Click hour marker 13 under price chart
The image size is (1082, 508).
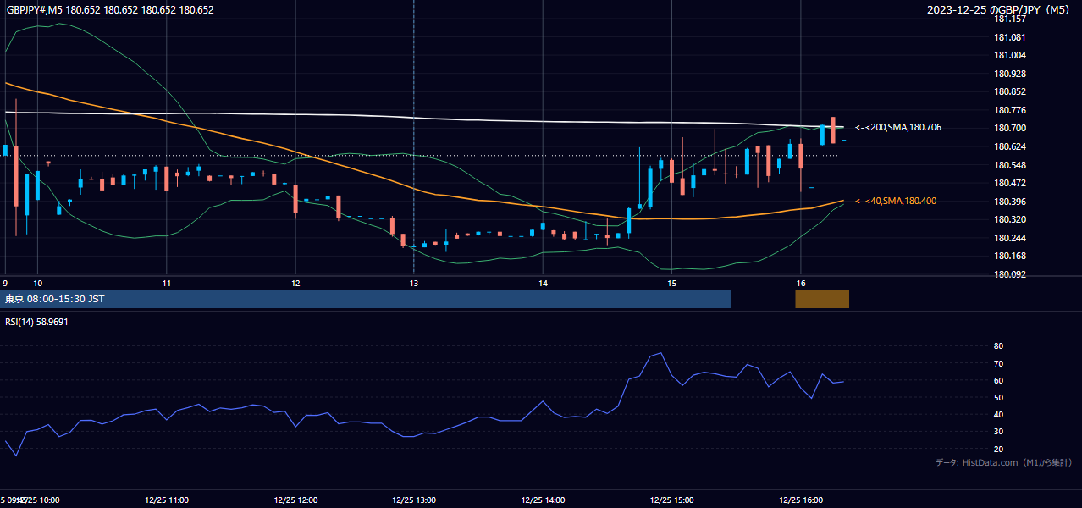[413, 283]
